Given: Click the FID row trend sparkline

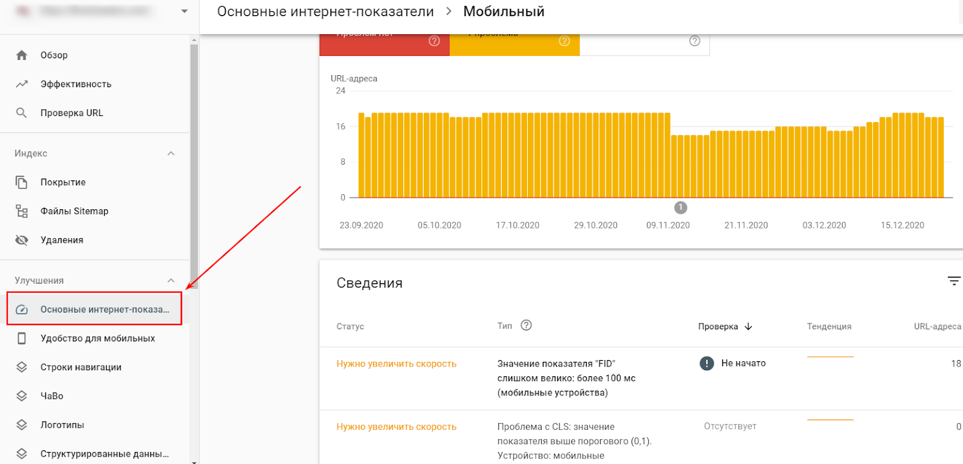Looking at the screenshot, I should (x=830, y=357).
